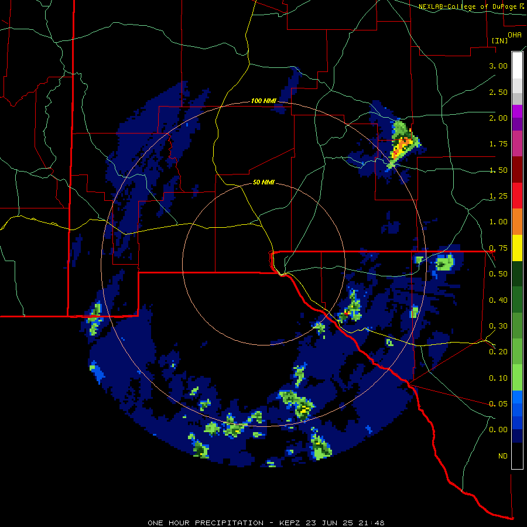Pick the dark maroon legend swatch
Screen dimensions: 527x527
517,170
